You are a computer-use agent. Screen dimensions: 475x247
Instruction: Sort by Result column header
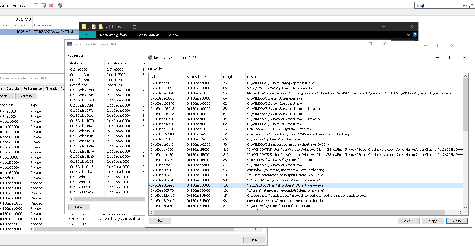pos(354,77)
